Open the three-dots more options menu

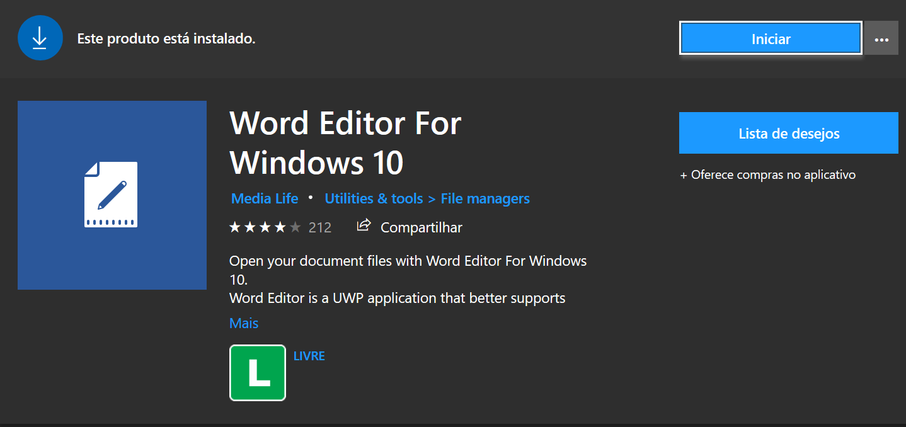[x=881, y=39]
